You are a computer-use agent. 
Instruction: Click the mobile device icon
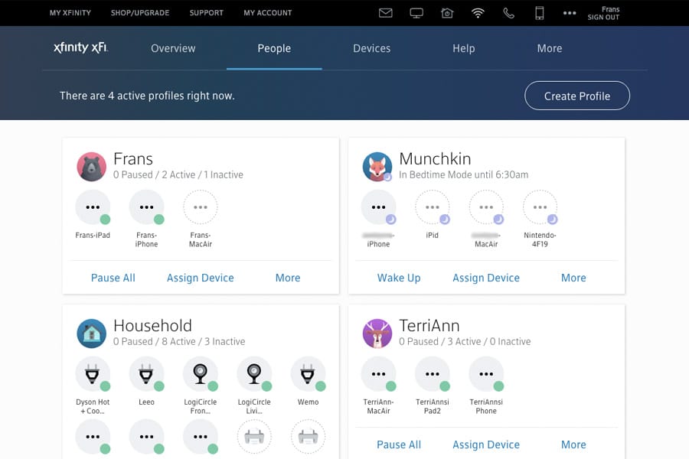pyautogui.click(x=539, y=13)
